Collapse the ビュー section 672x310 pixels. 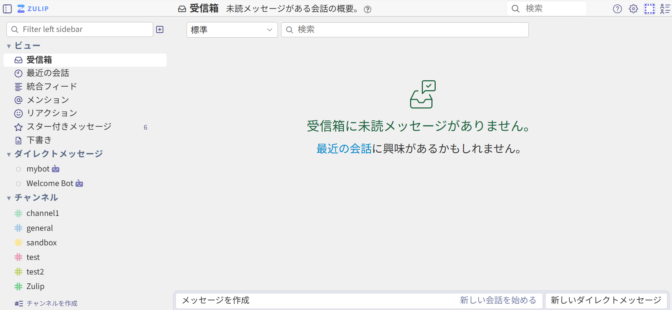(x=9, y=46)
